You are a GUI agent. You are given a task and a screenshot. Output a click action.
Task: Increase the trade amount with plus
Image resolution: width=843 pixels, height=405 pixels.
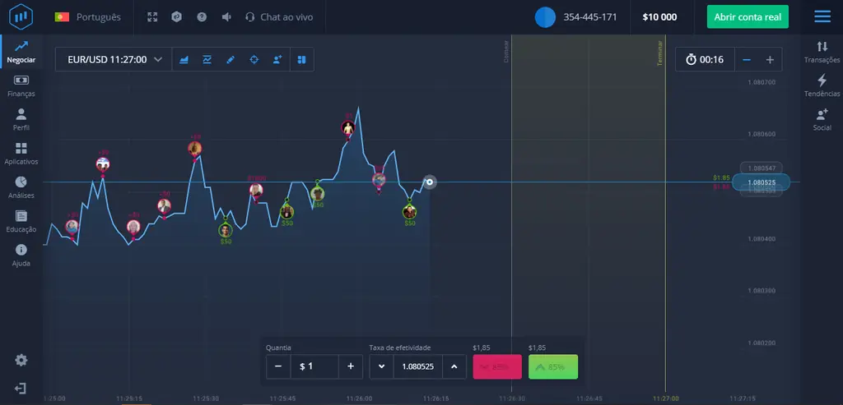coord(351,366)
